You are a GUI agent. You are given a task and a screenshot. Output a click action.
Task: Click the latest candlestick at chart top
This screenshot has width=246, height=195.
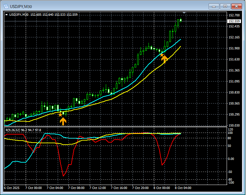pos(181,20)
